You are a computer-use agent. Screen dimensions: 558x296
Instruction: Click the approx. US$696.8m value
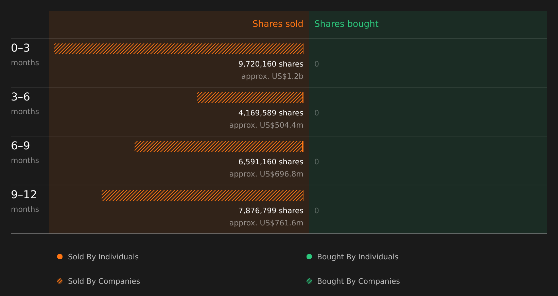pyautogui.click(x=266, y=174)
